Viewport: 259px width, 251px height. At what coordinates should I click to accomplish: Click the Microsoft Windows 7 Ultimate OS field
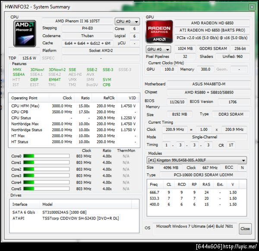[x=195, y=229]
